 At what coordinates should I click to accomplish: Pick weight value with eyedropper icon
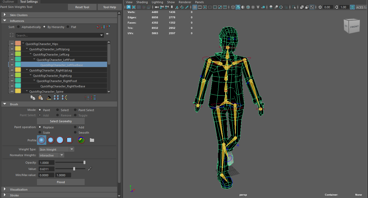pyautogui.click(x=90, y=169)
